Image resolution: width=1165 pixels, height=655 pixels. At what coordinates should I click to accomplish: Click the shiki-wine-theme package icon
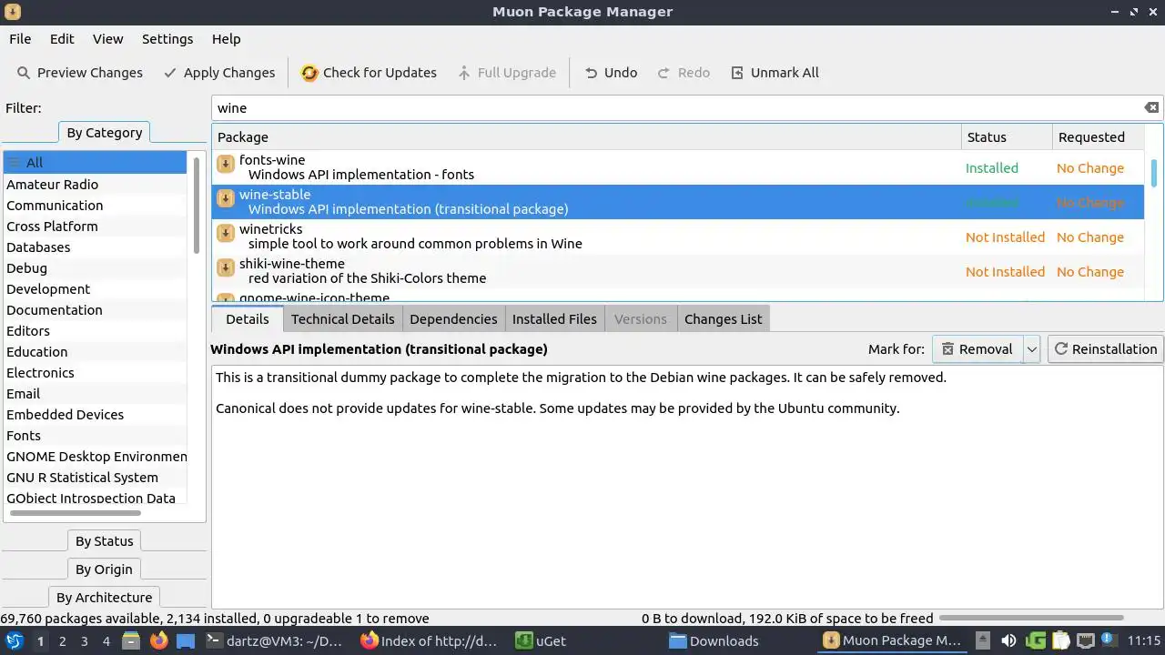[x=226, y=268]
